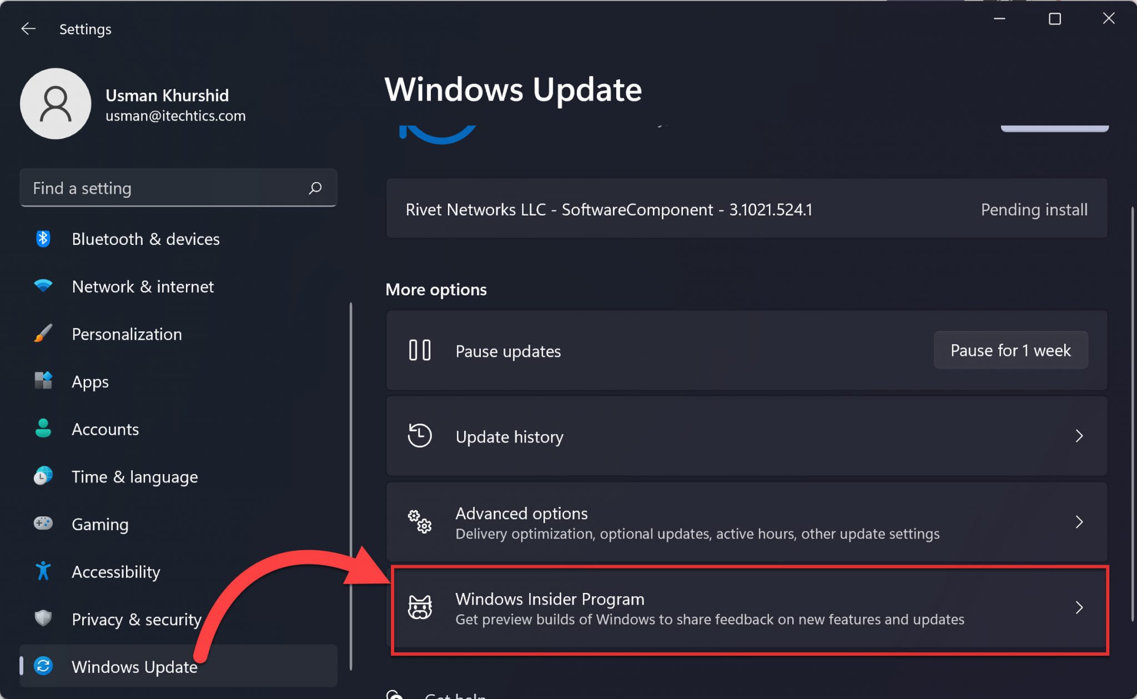Click the Pause for 1 week button

(1010, 350)
